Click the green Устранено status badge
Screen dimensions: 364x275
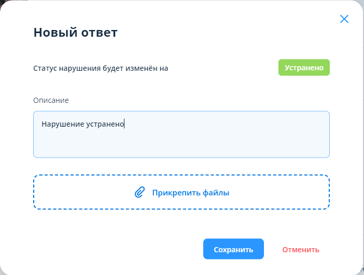point(304,68)
